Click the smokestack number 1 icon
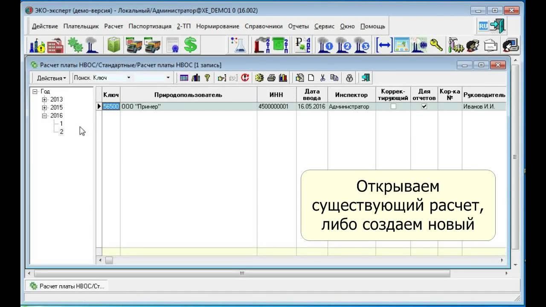Viewport: 546px width, 307px height. (325, 45)
